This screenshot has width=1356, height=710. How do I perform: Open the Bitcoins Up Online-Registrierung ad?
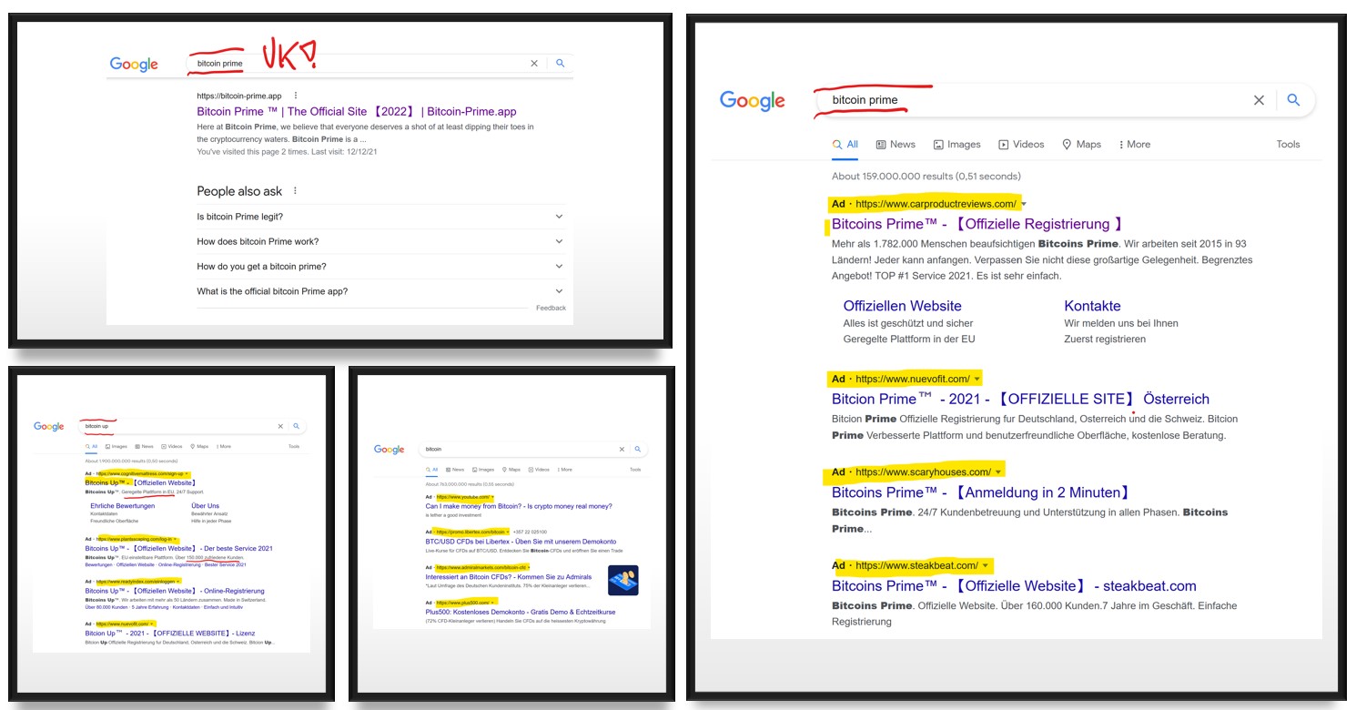click(175, 591)
